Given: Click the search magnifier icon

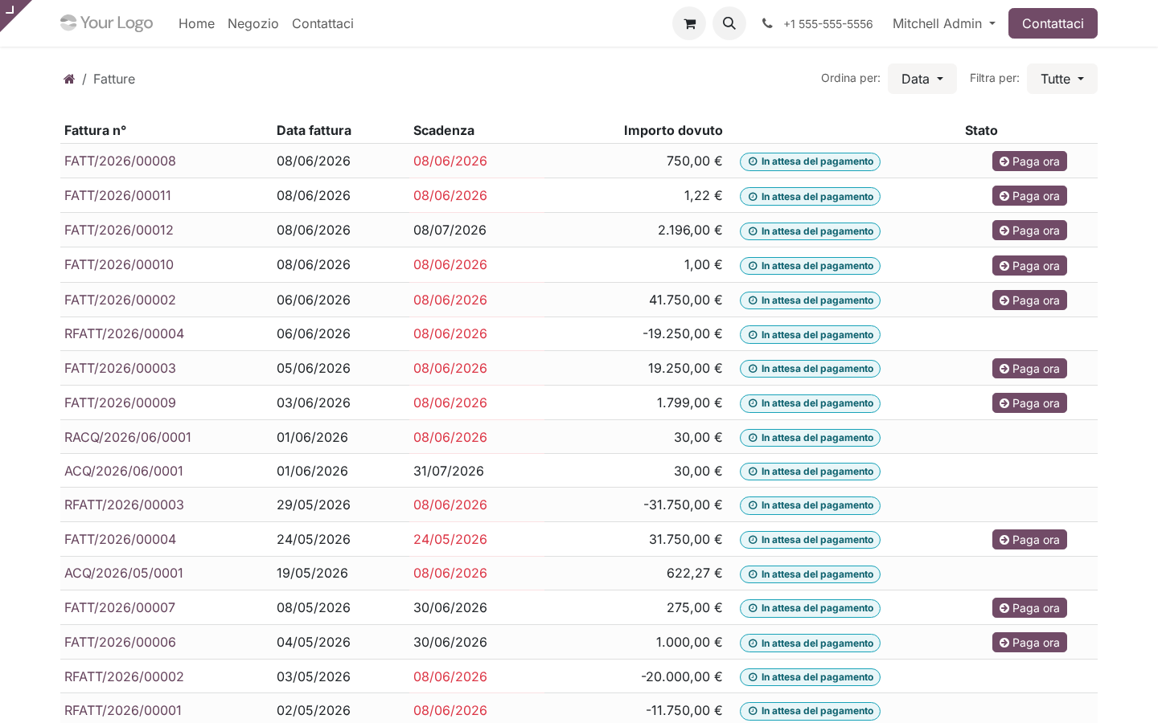Looking at the screenshot, I should click(729, 23).
